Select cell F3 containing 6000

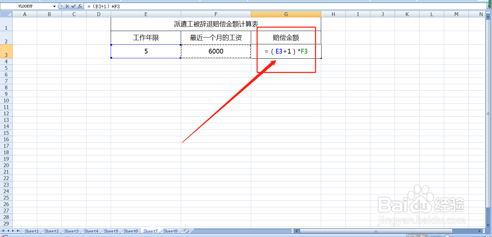216,51
